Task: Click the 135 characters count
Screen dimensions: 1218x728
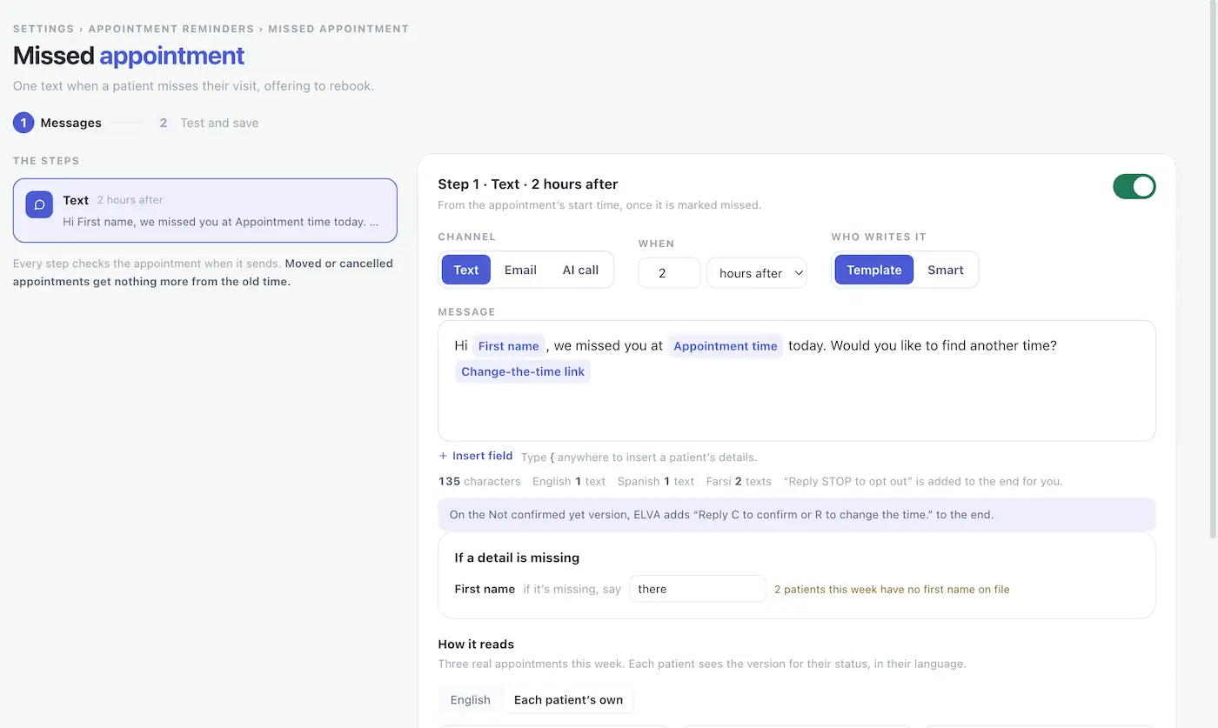Action: [479, 481]
